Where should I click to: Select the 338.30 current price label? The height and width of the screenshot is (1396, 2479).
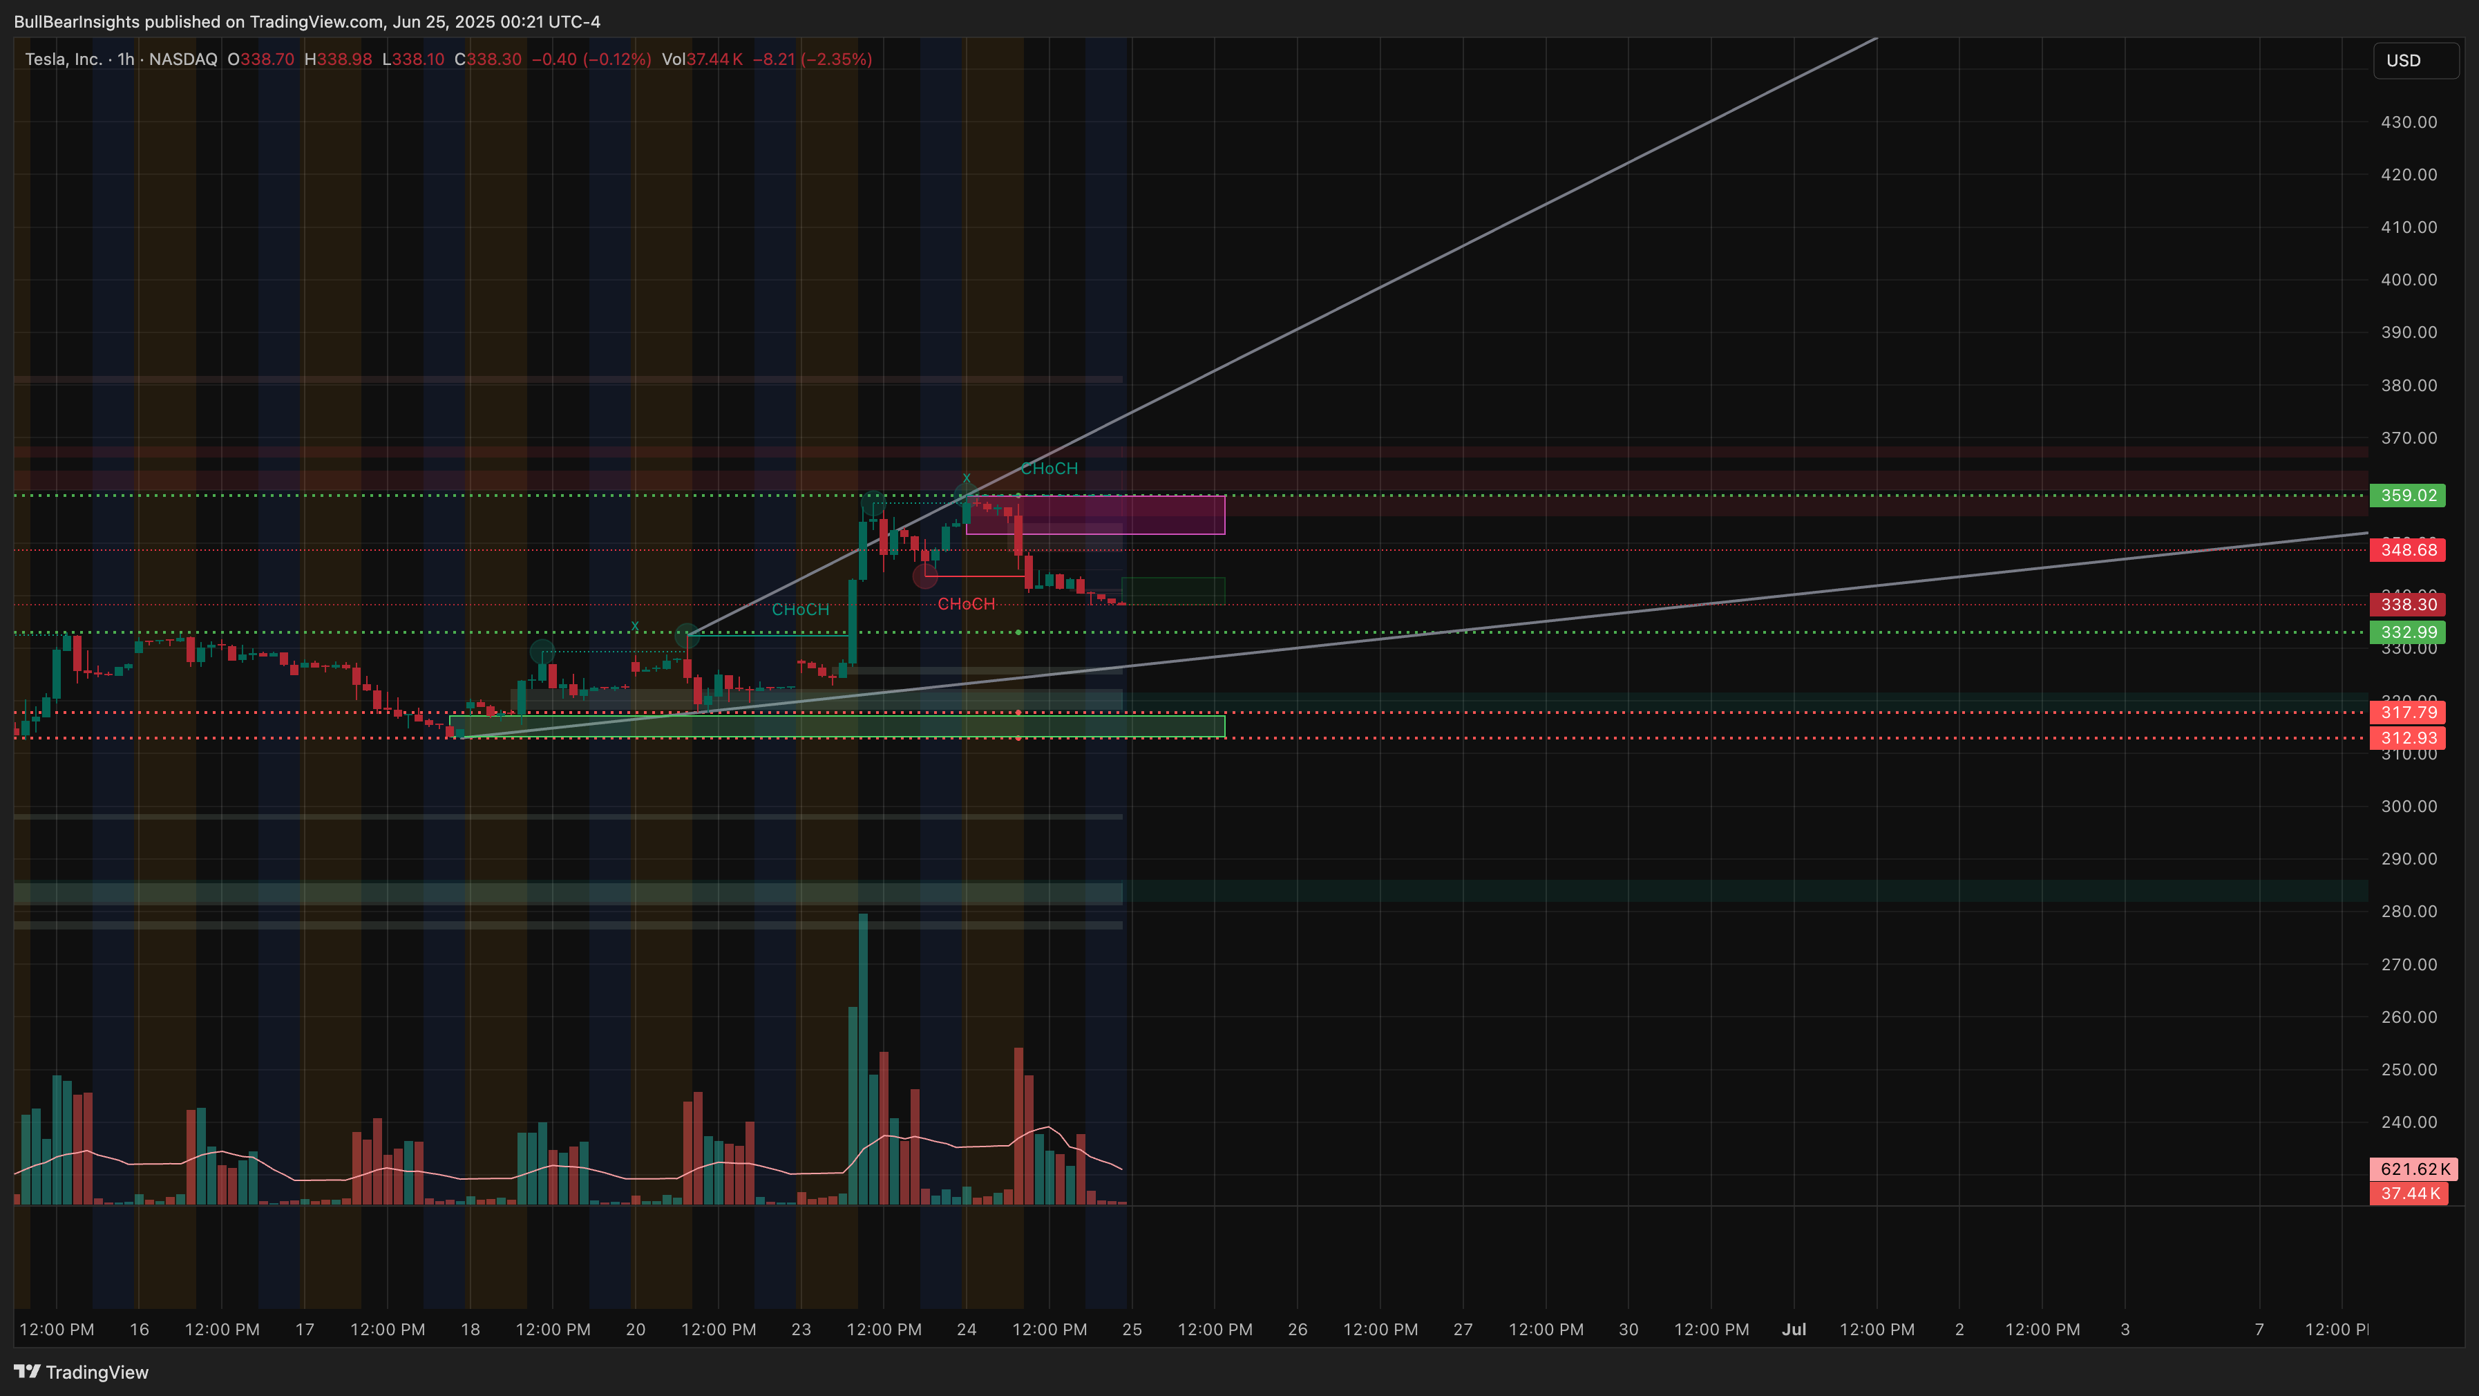(x=2407, y=605)
